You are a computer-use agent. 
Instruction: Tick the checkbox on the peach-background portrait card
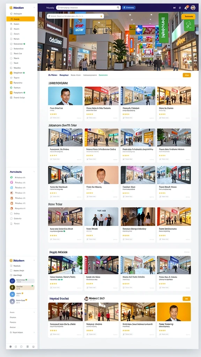coord(87,197)
